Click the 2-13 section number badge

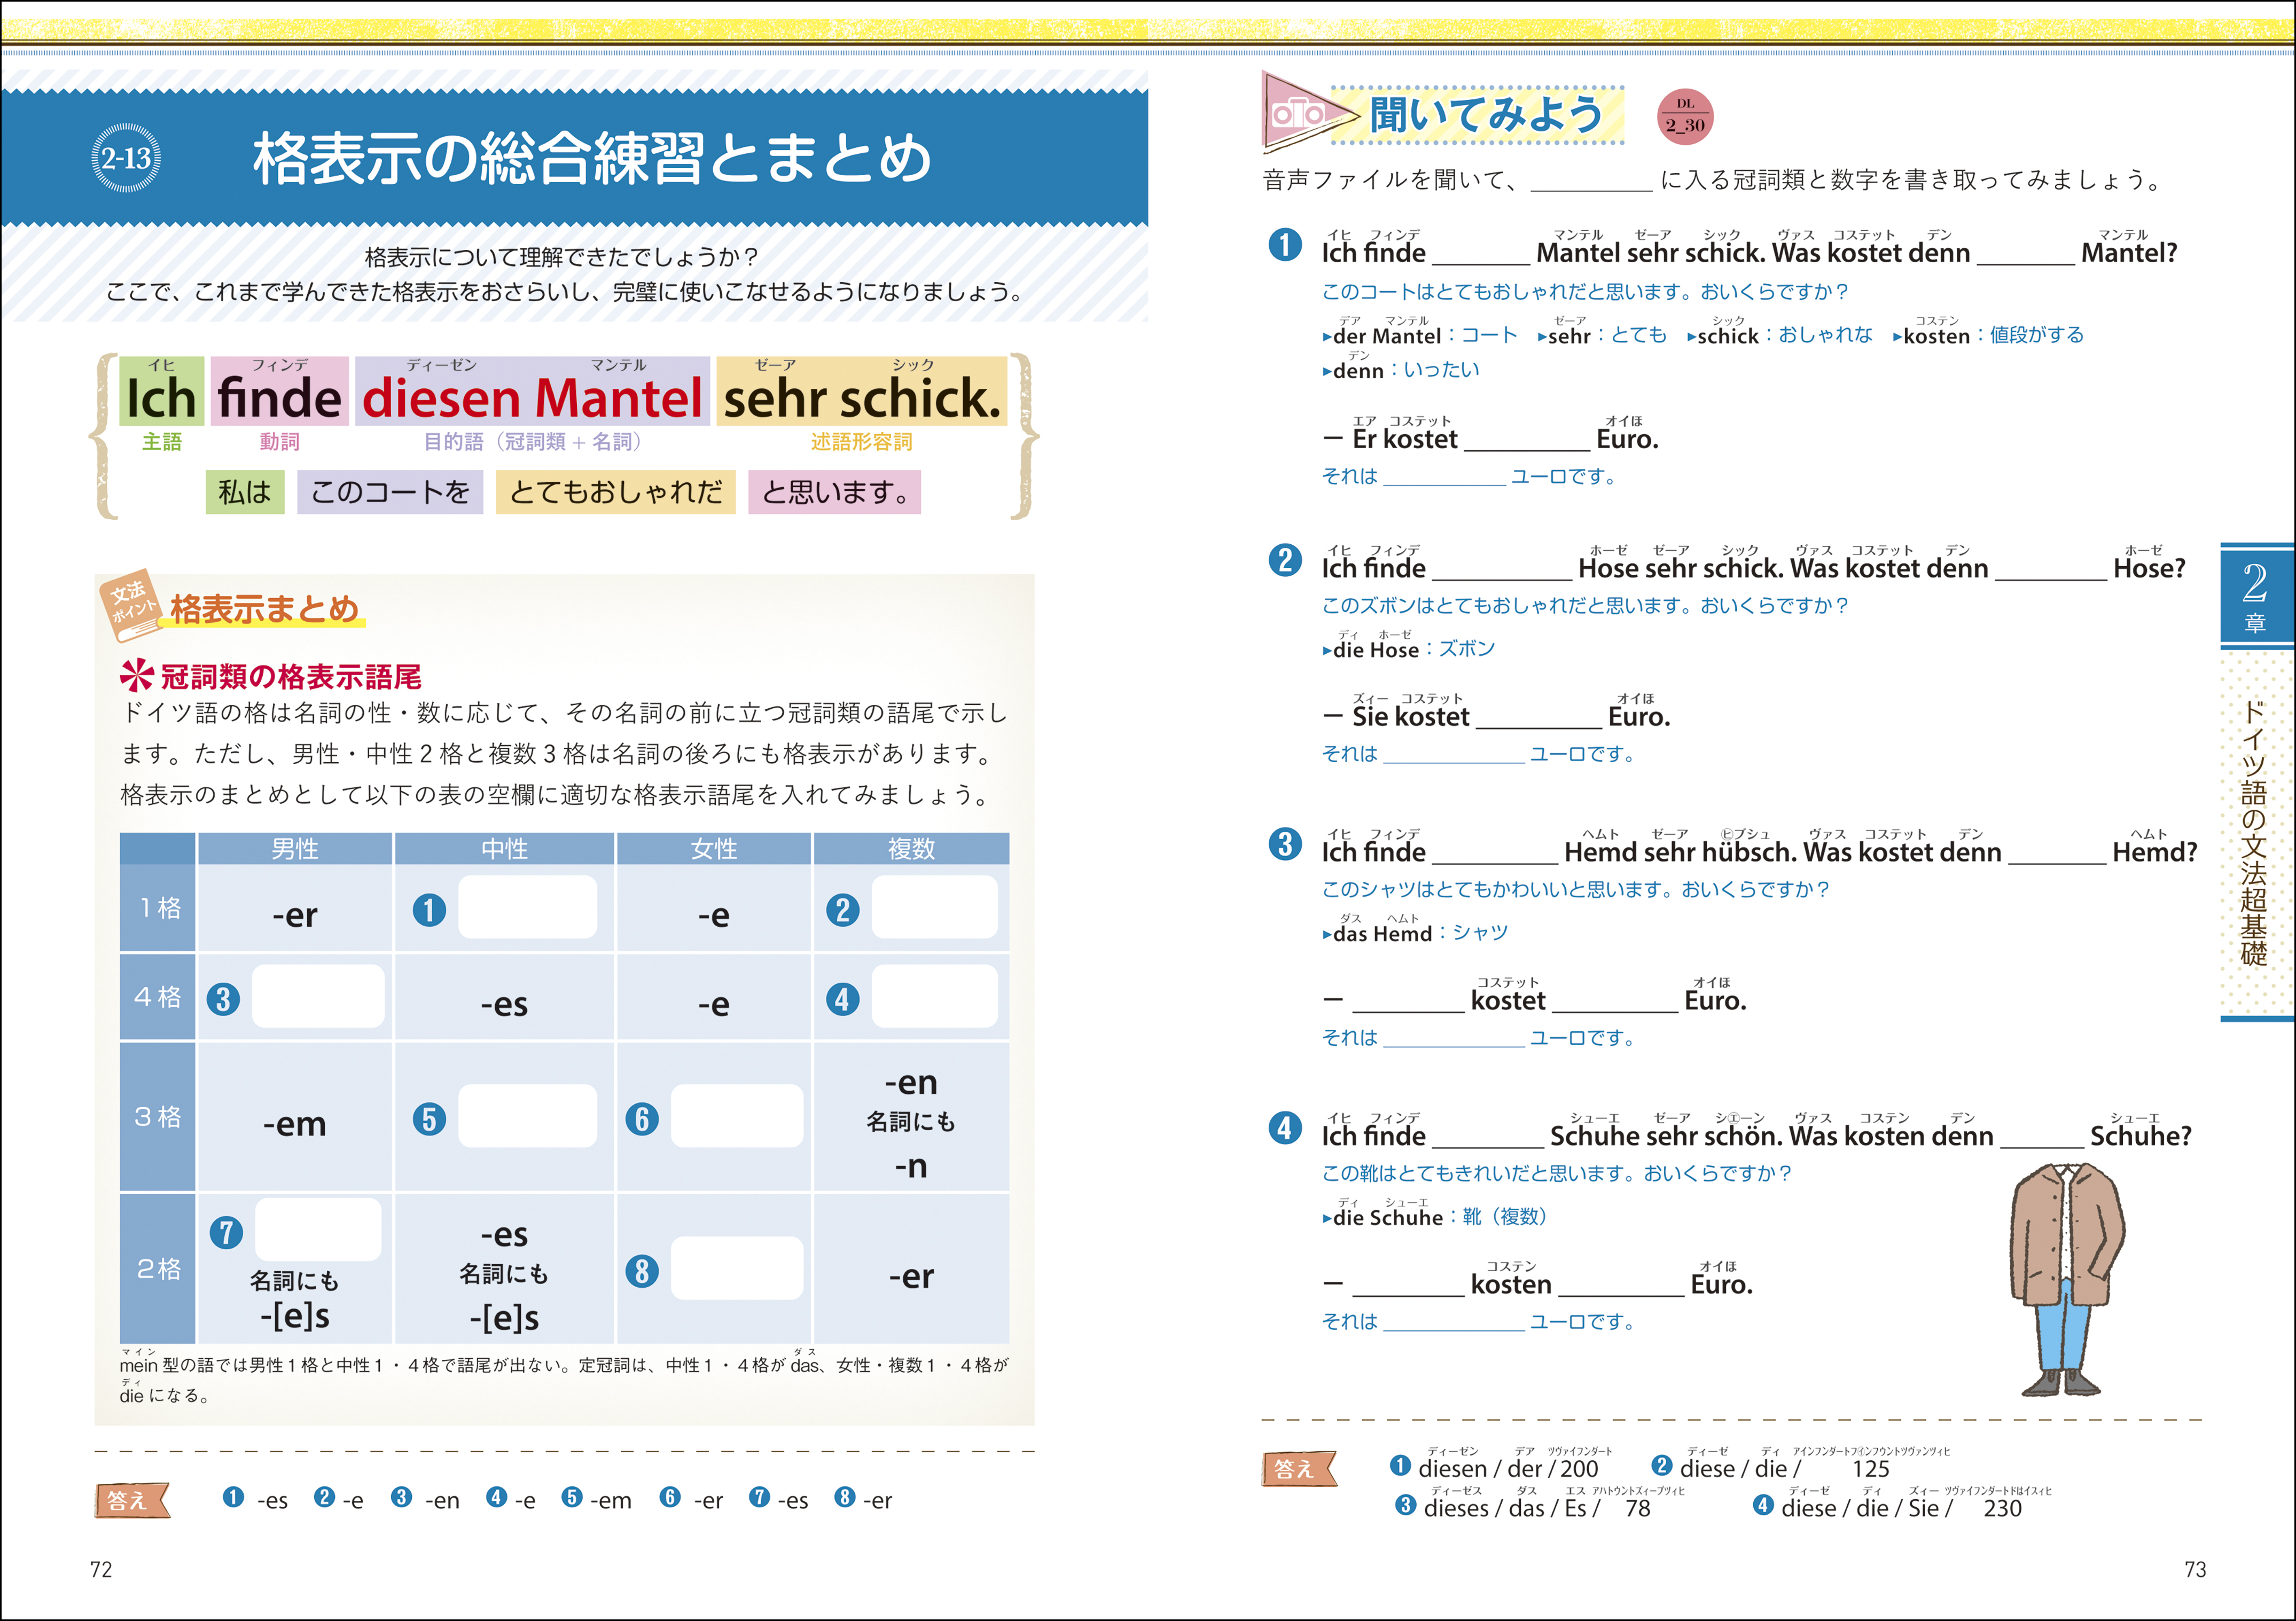(x=126, y=158)
